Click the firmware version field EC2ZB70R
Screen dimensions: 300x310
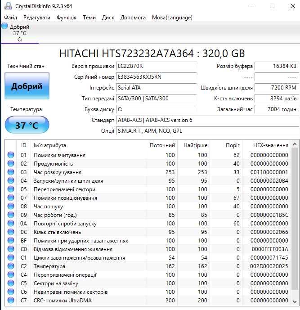pos(157,66)
